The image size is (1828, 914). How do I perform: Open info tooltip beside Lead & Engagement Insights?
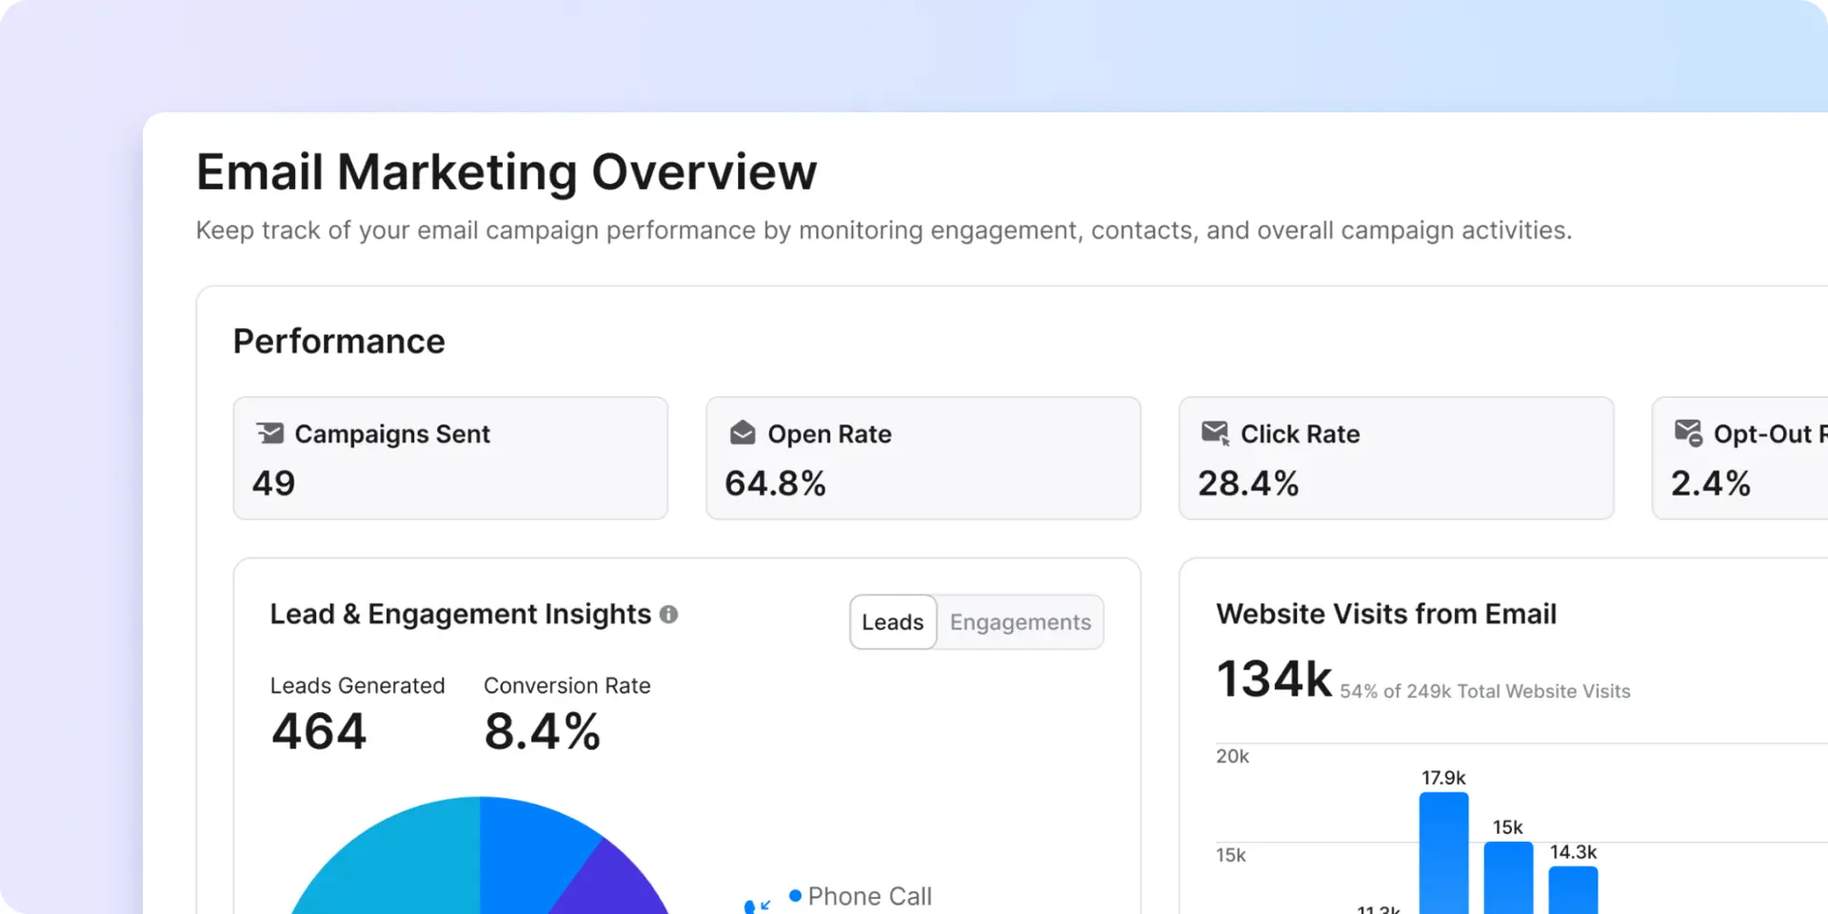click(x=669, y=614)
